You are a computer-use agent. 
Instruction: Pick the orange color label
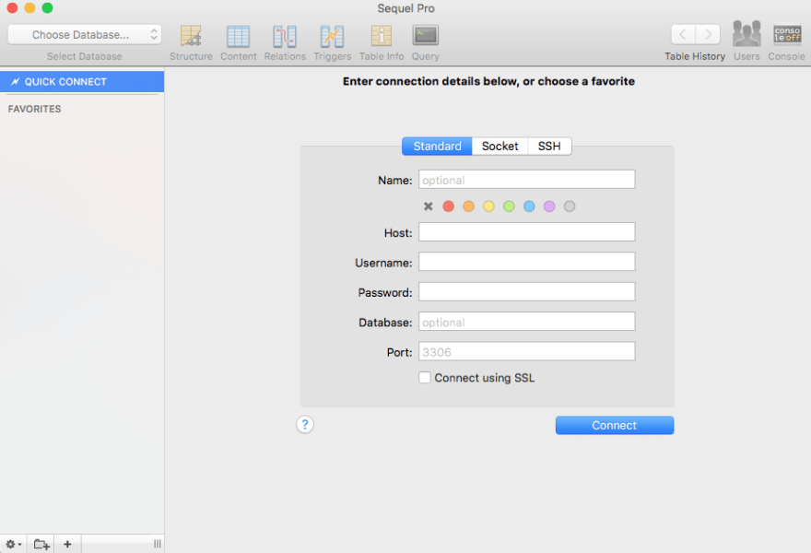coord(468,206)
